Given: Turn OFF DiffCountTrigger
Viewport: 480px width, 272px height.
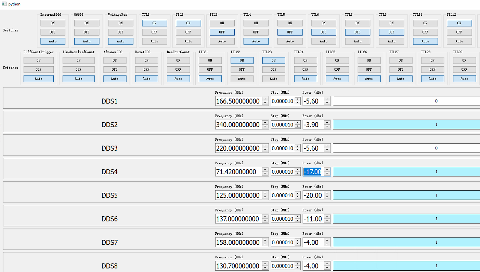Looking at the screenshot, I should point(38,69).
